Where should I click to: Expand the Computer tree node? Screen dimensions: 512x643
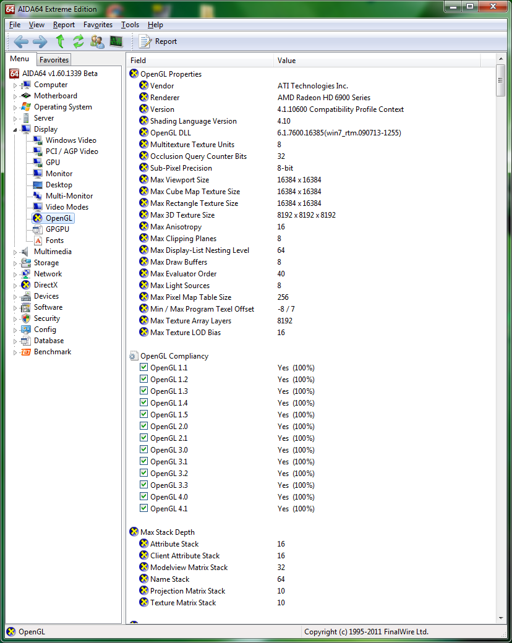coord(15,85)
